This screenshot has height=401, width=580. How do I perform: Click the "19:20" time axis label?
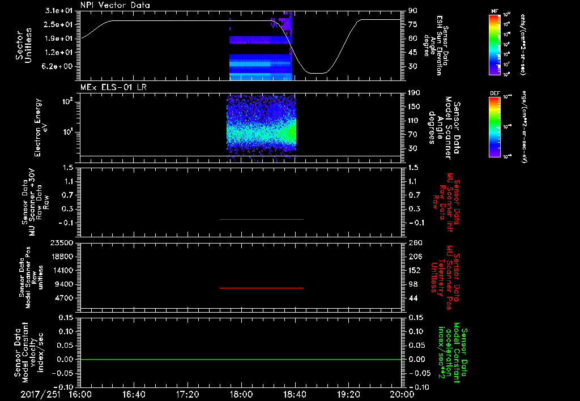pos(348,394)
